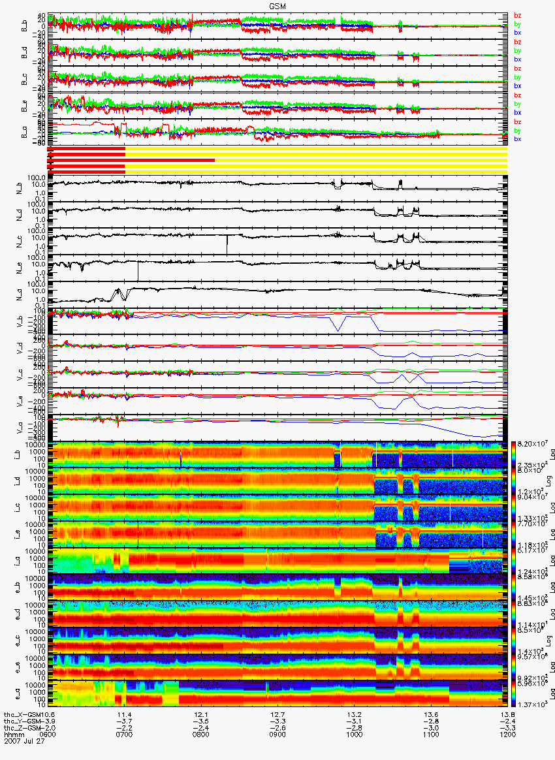
Task: Click the 1100 time axis label
Action: click(431, 735)
